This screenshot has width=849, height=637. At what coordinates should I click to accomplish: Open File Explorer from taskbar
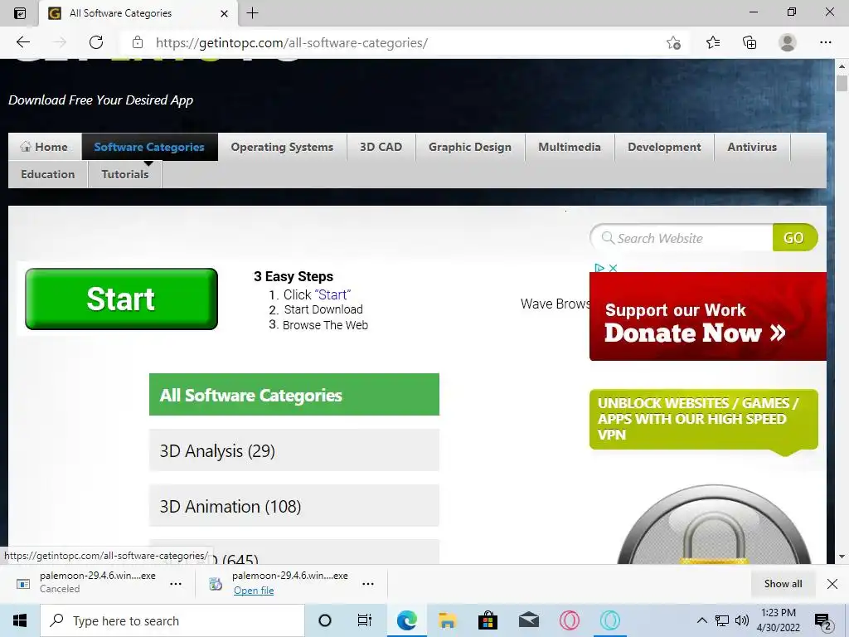pyautogui.click(x=447, y=620)
